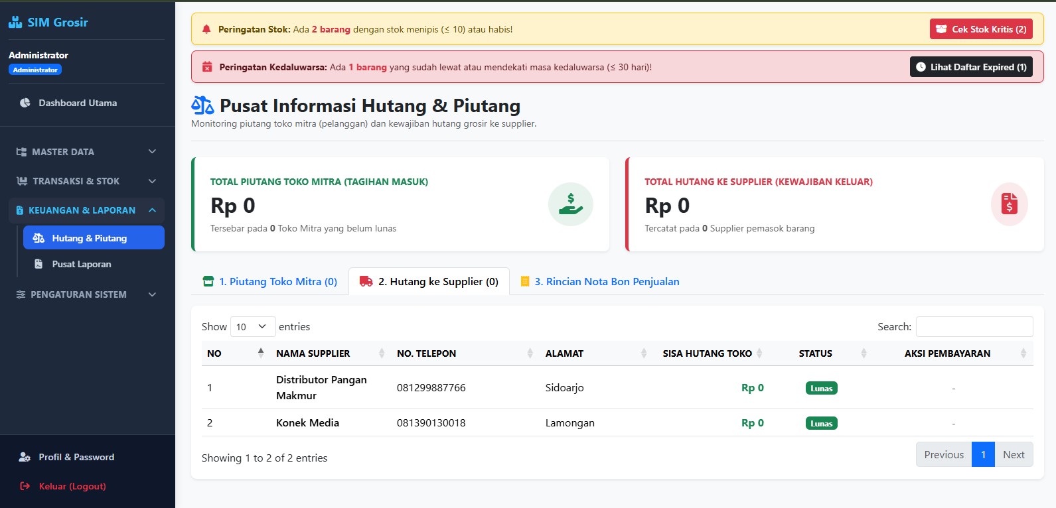Click the Next pagination button
This screenshot has width=1056, height=508.
(x=1014, y=454)
